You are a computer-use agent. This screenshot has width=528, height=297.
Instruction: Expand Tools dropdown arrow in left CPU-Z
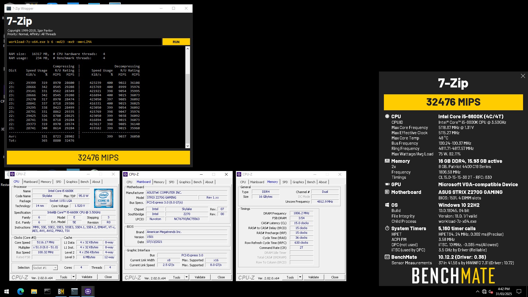coord(74,277)
